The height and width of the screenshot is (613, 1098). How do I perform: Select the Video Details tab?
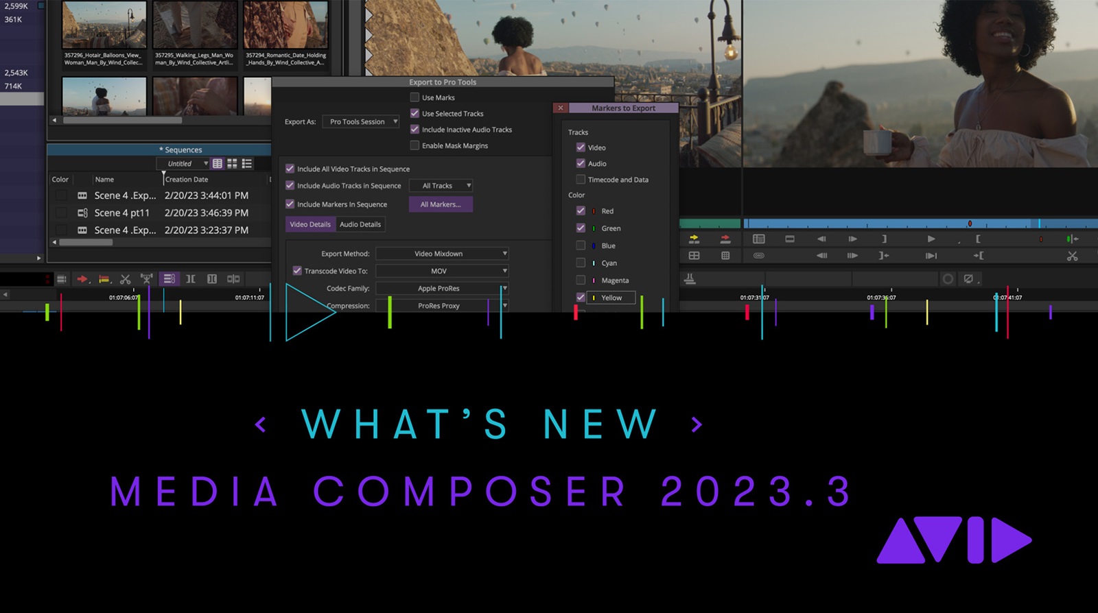click(x=310, y=224)
